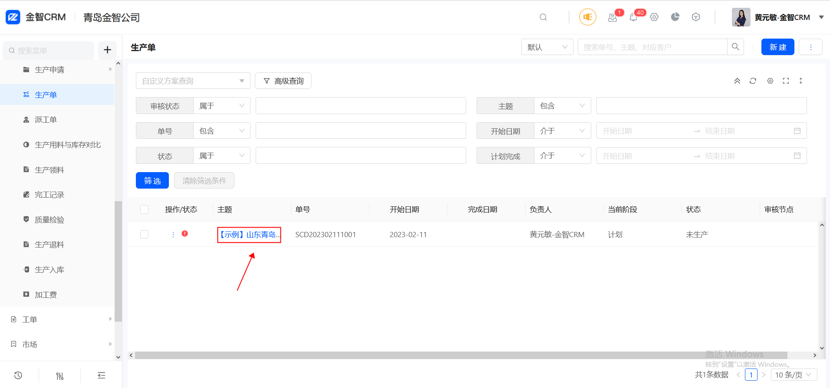Open 开始日期 operator dropdown 介于

click(x=563, y=130)
